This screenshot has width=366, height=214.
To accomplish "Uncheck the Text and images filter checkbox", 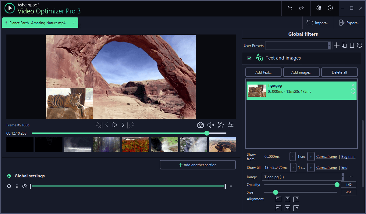I will [249, 58].
